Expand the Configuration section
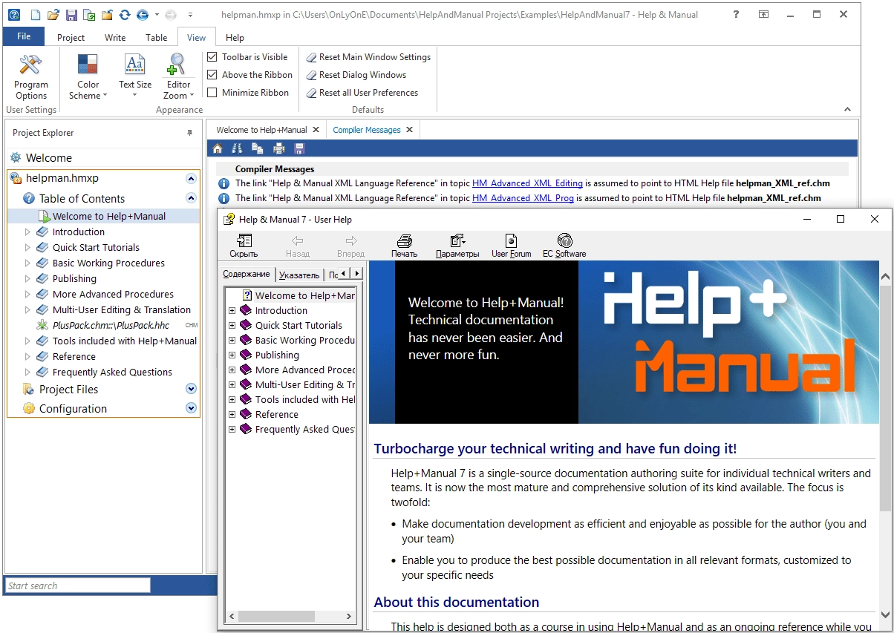 [x=191, y=408]
